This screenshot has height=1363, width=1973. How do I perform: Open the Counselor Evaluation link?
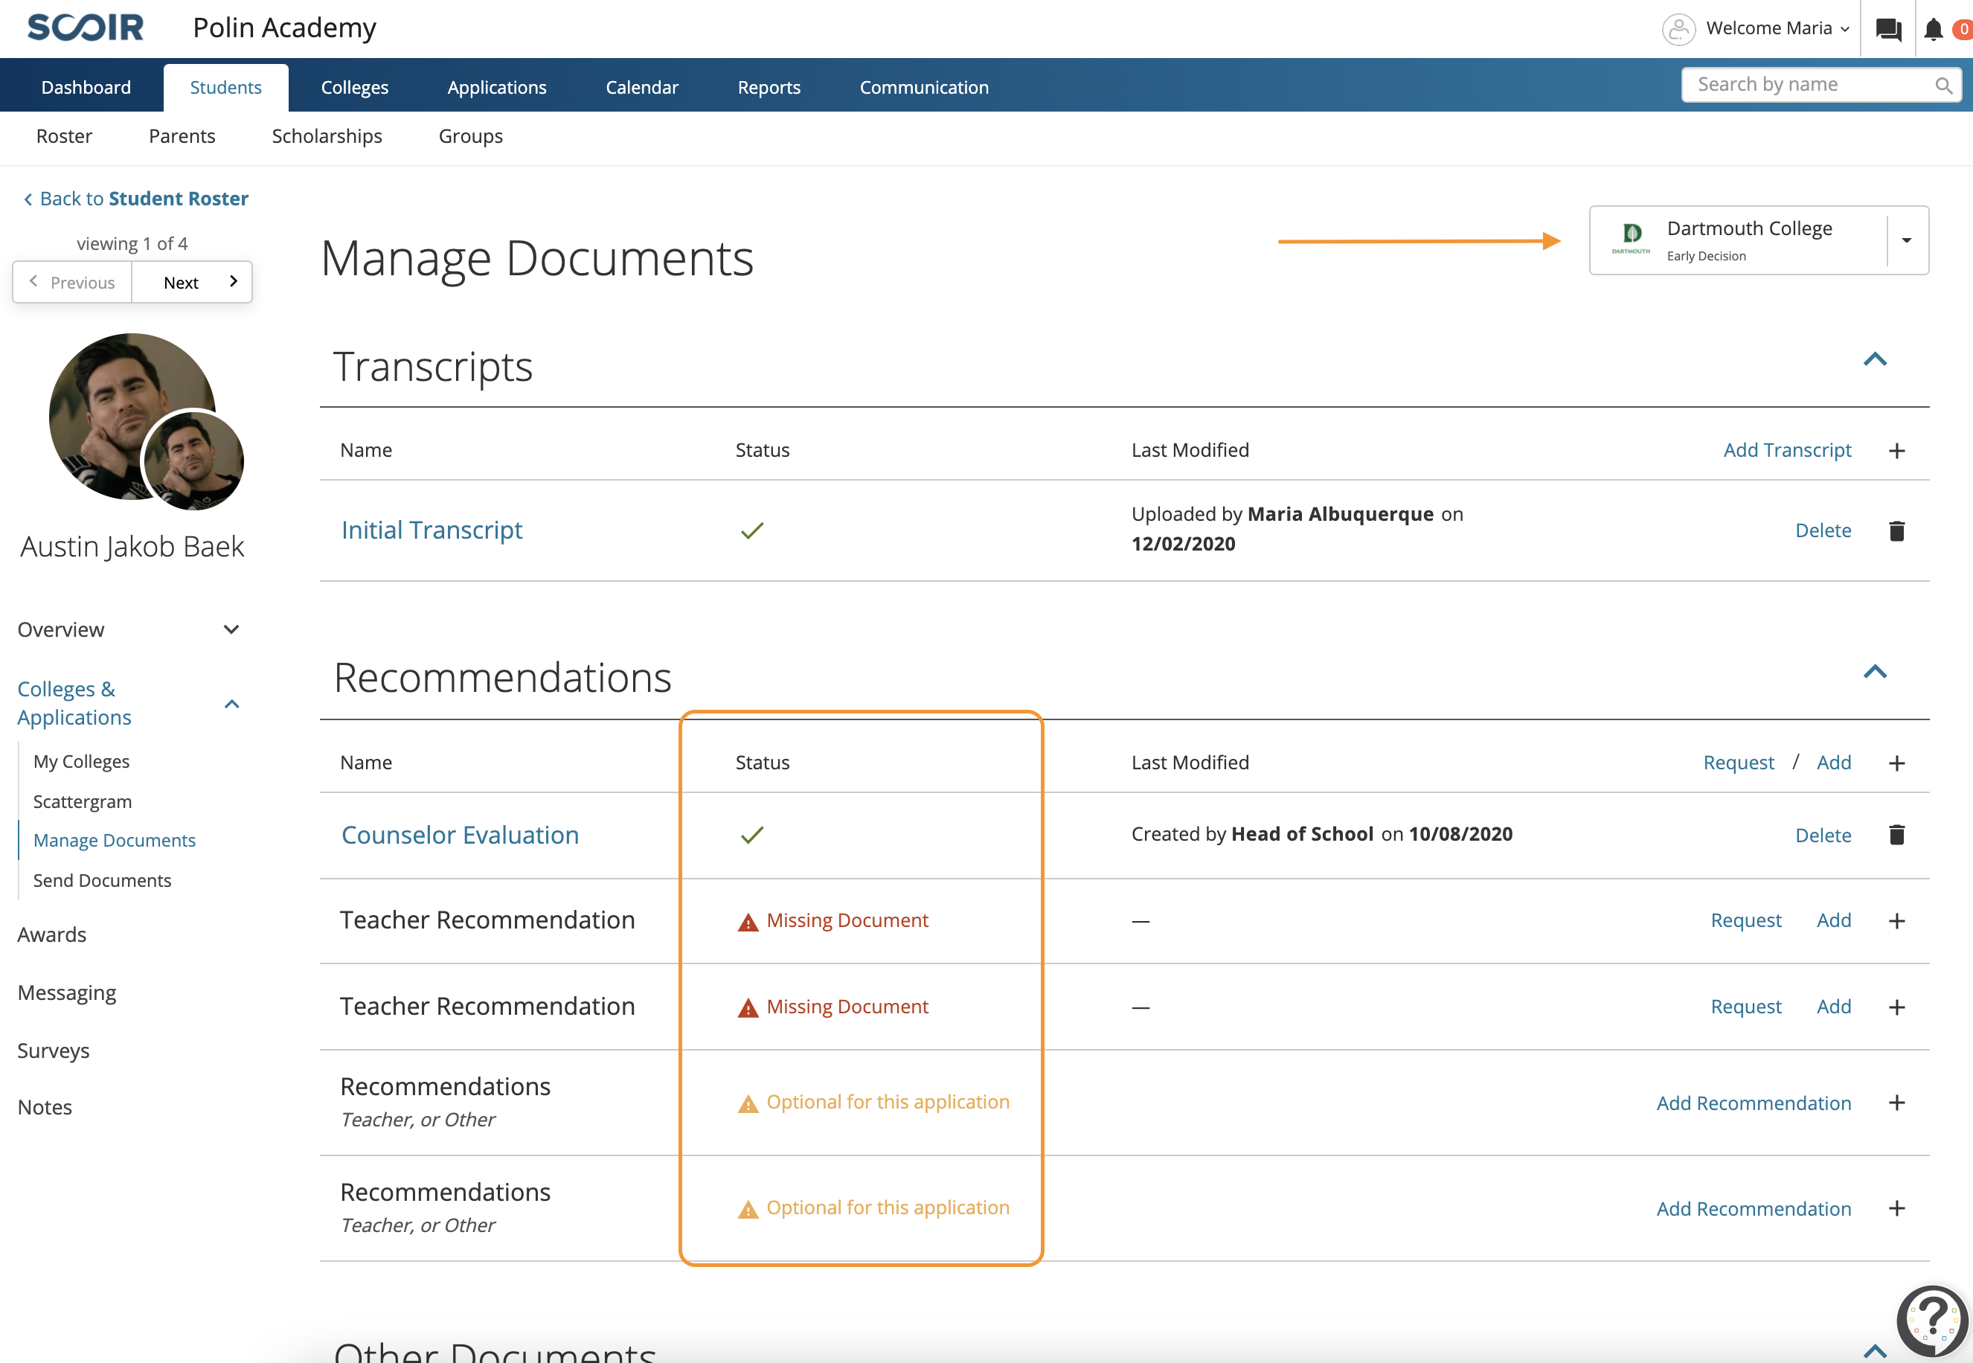tap(461, 836)
